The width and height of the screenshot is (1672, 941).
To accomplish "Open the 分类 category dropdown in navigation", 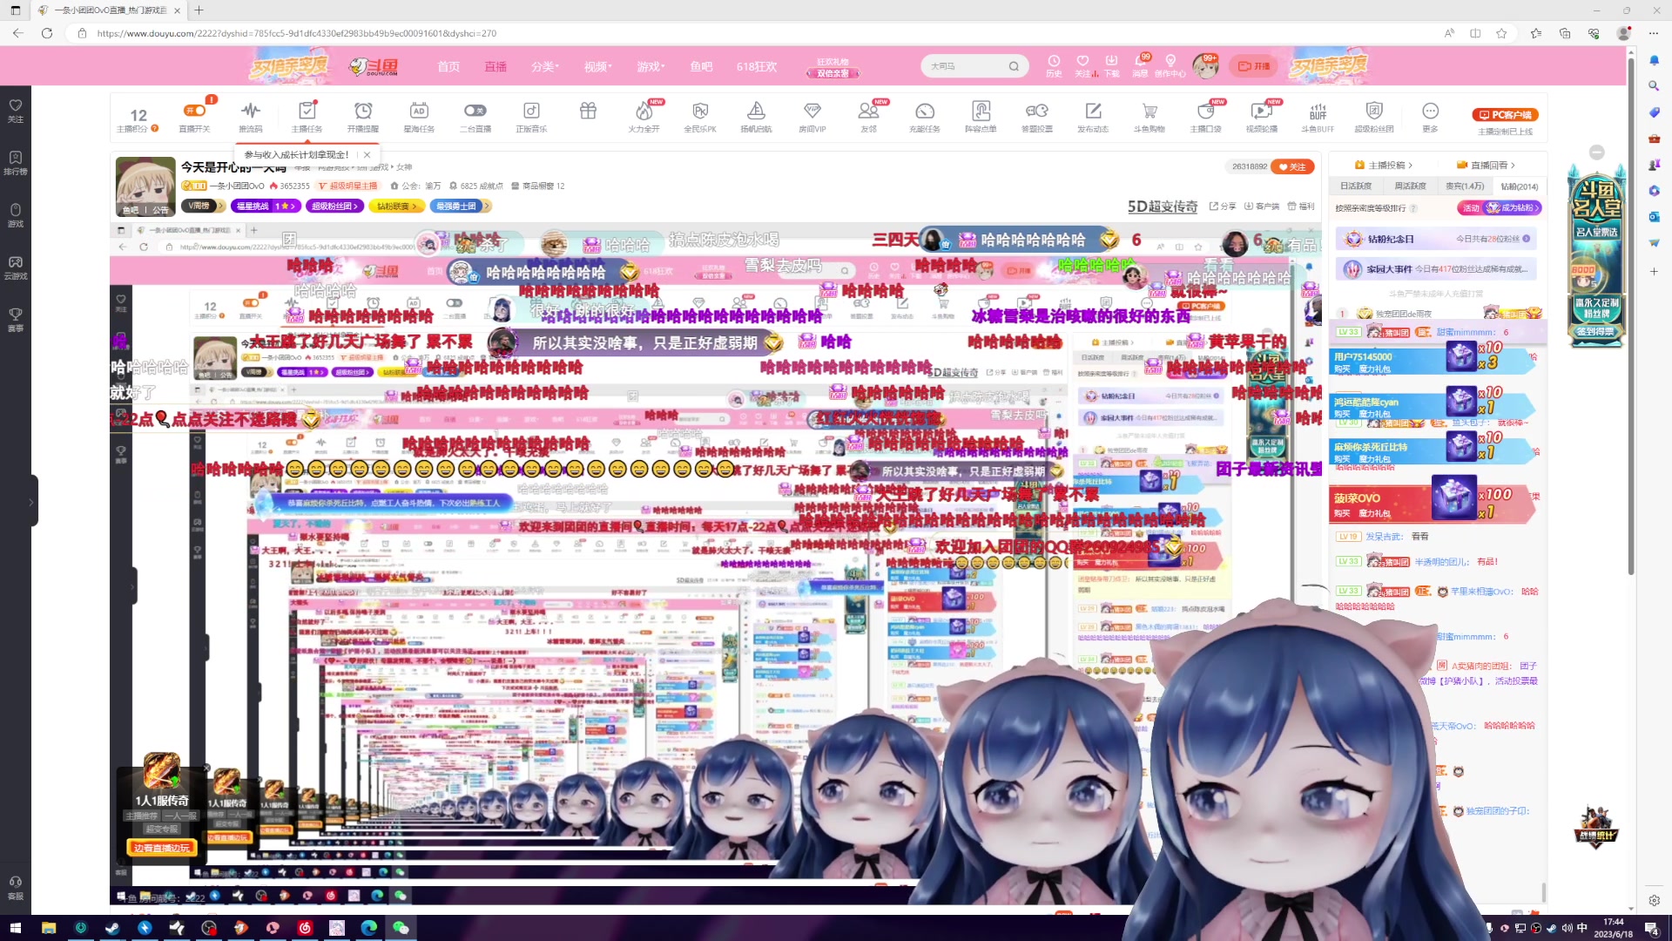I will 544,66.
